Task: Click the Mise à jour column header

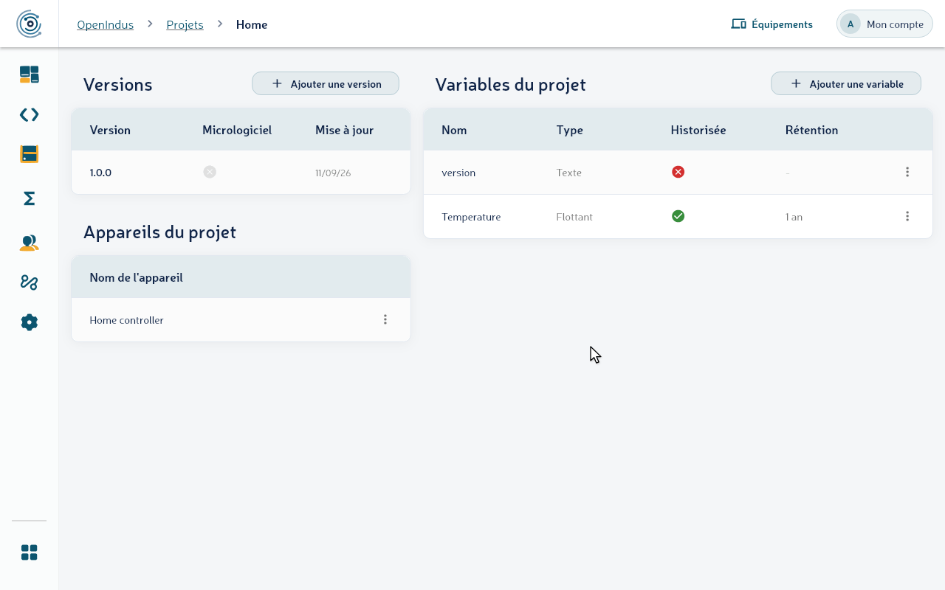Action: (344, 130)
